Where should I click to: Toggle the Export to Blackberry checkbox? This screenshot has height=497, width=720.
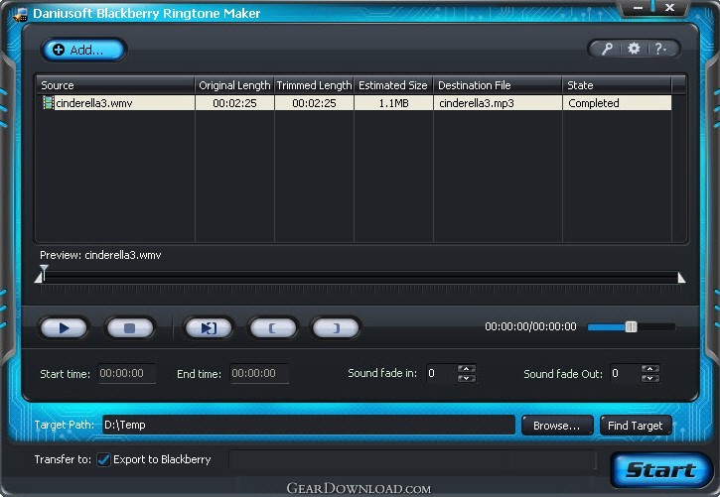click(x=103, y=459)
